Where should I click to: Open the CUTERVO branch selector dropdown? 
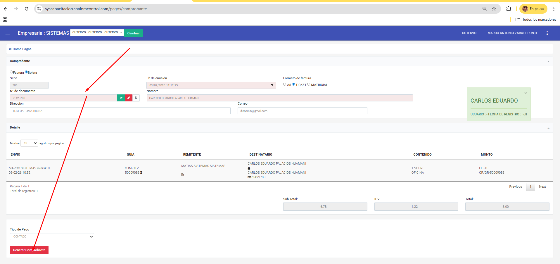click(97, 32)
